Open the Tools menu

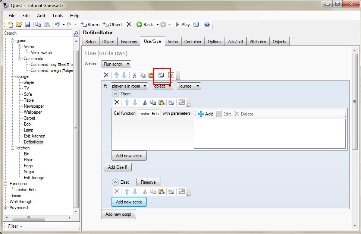(x=57, y=16)
